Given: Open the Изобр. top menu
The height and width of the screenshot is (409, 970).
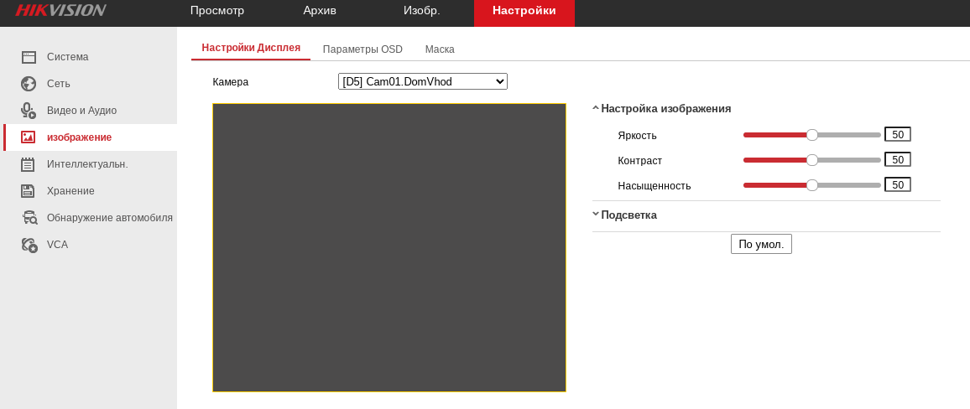Looking at the screenshot, I should pyautogui.click(x=422, y=11).
